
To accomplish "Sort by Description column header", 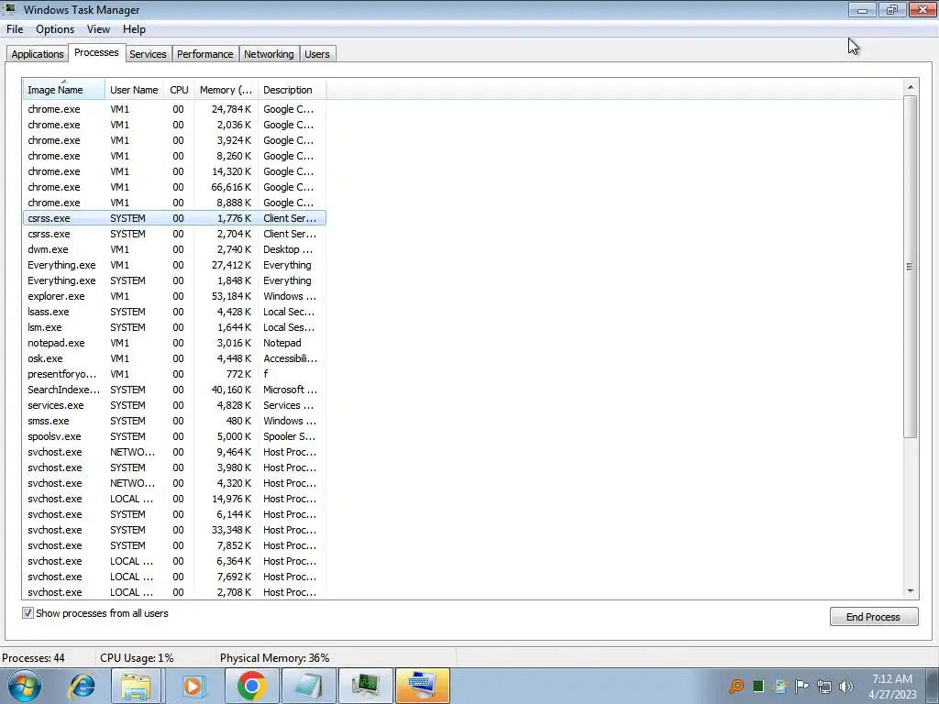I will (x=292, y=90).
